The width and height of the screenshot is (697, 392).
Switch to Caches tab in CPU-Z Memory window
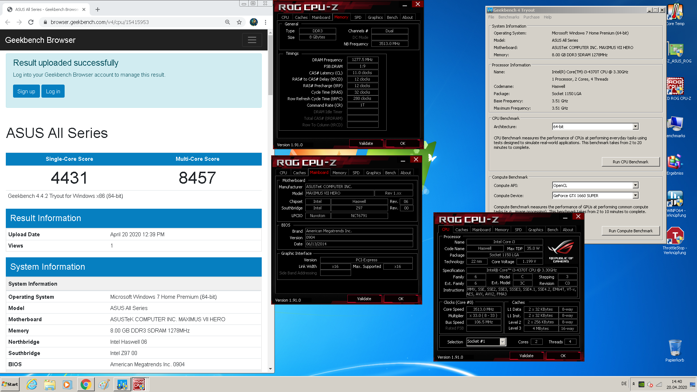(301, 17)
